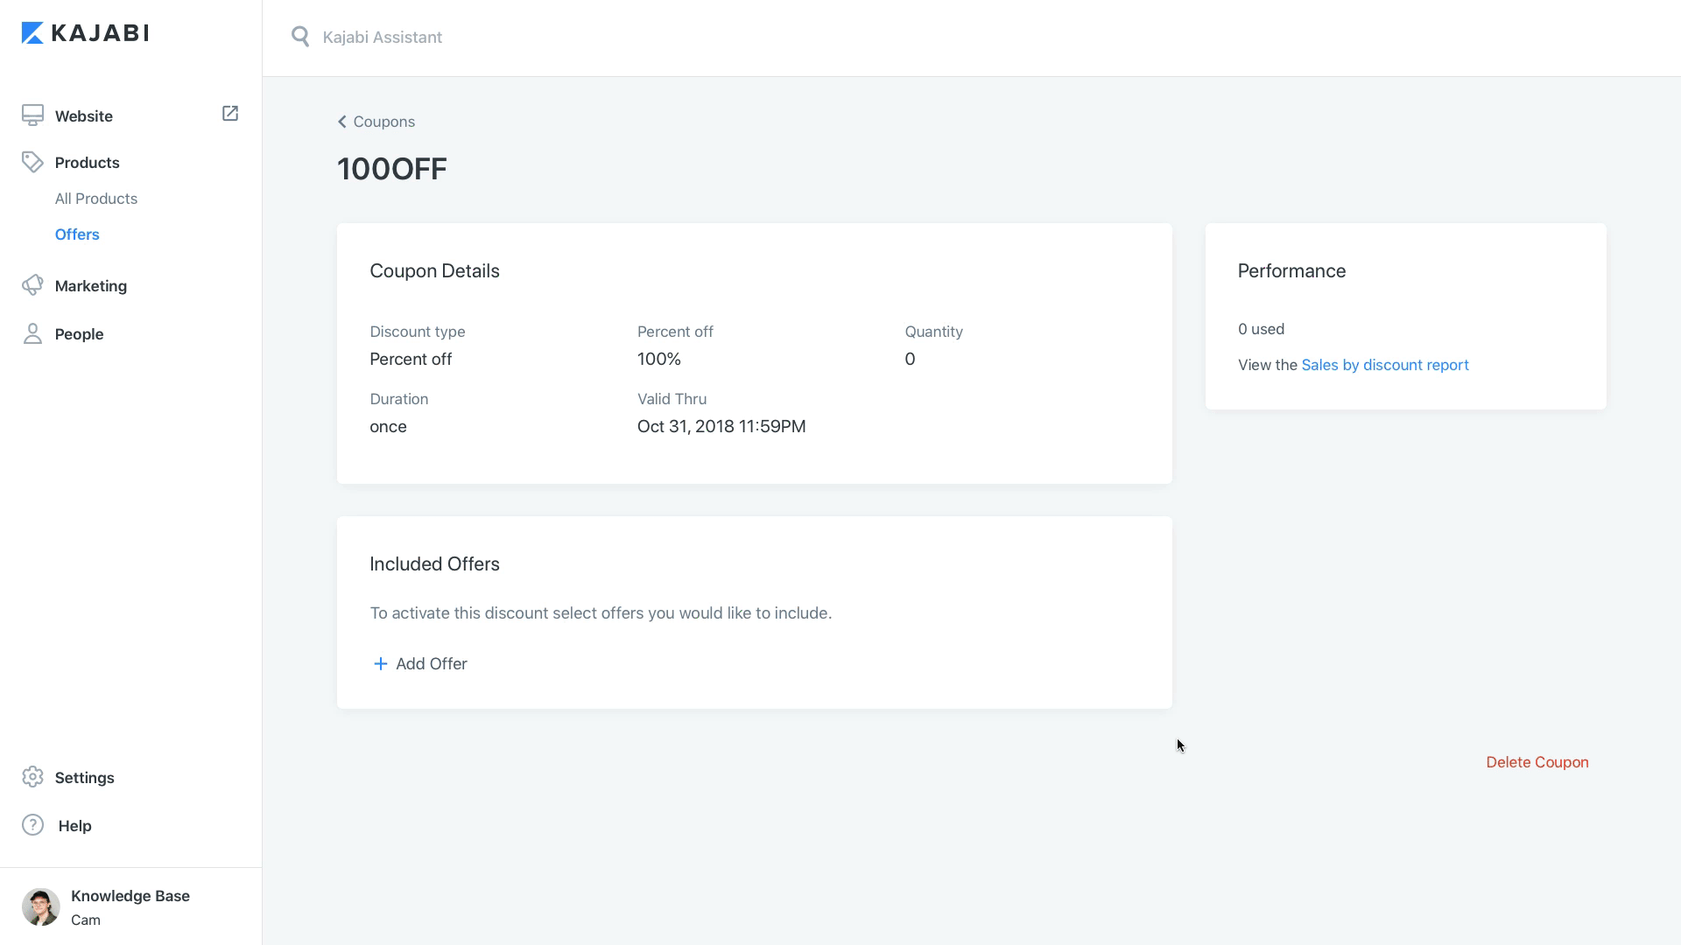The image size is (1681, 945).
Task: Click the plus icon beside Add Offer
Action: pyautogui.click(x=380, y=664)
